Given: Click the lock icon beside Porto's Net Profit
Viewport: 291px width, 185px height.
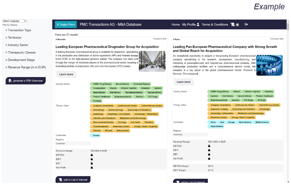Looking at the screenshot, I should [209, 158].
